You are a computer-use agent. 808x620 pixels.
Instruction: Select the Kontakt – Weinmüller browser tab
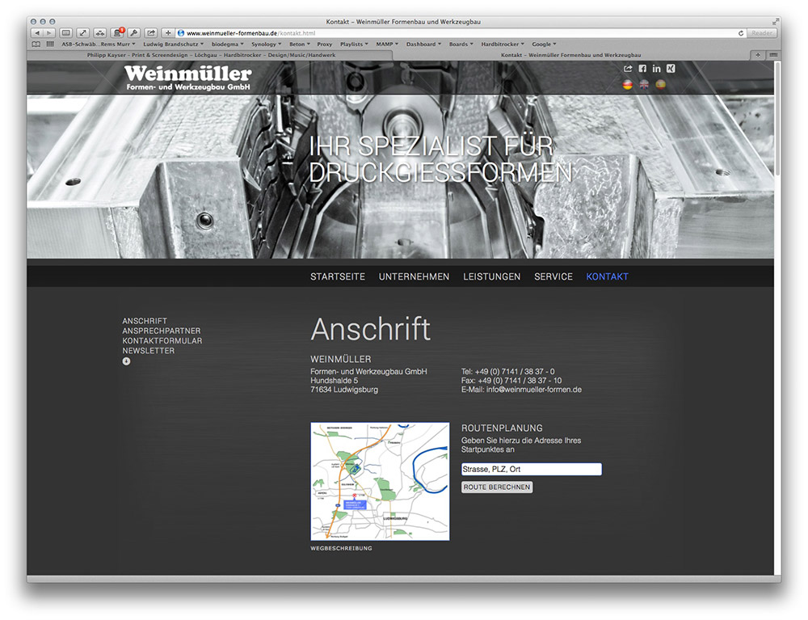click(571, 55)
